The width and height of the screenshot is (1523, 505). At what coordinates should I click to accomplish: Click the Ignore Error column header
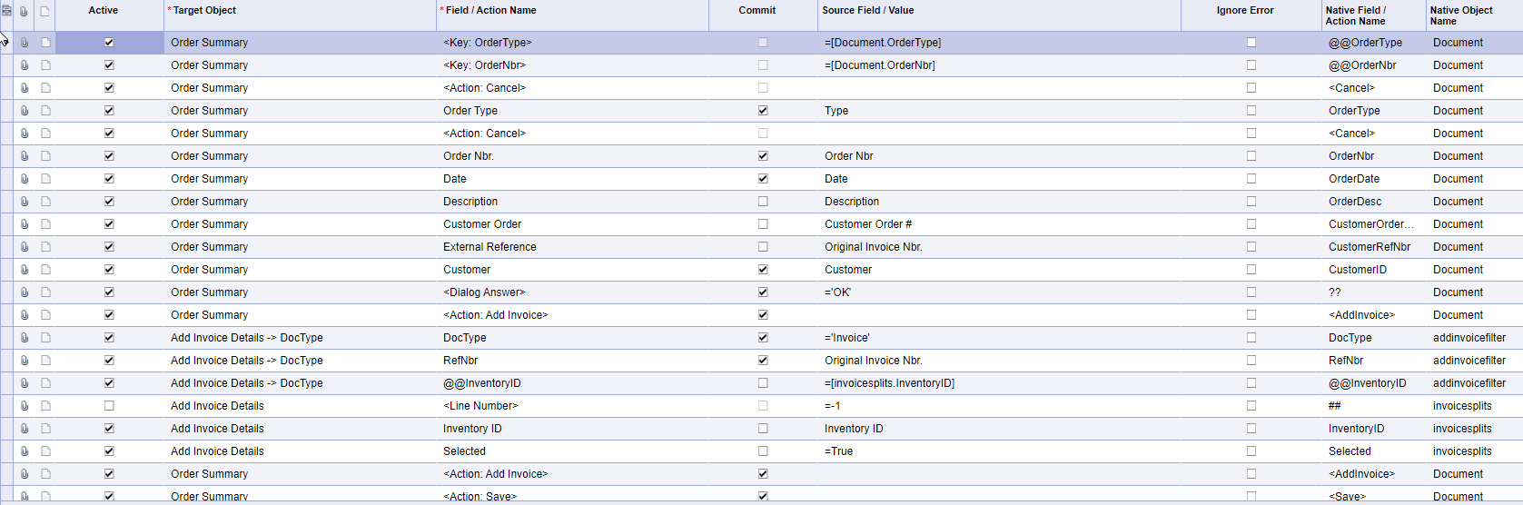click(1244, 11)
